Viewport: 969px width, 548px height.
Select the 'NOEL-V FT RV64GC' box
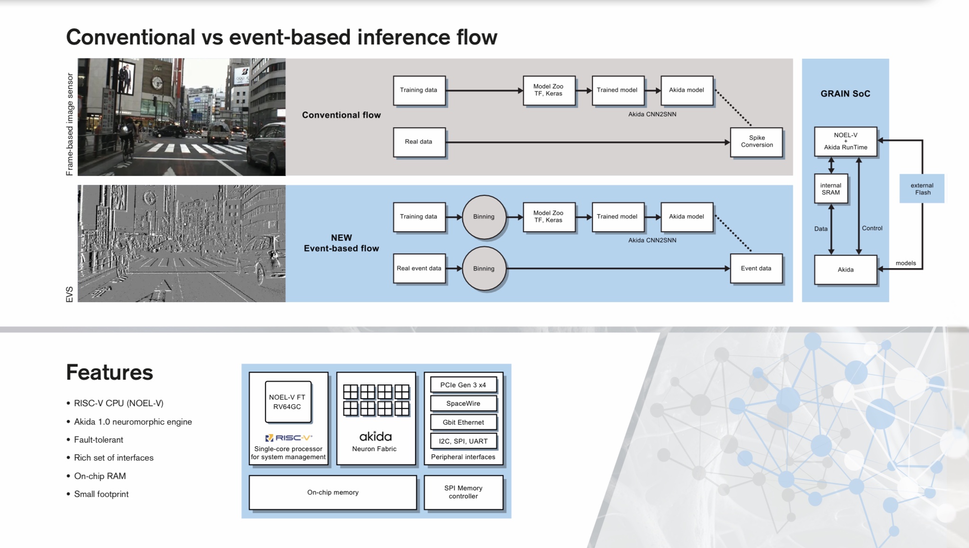point(288,402)
